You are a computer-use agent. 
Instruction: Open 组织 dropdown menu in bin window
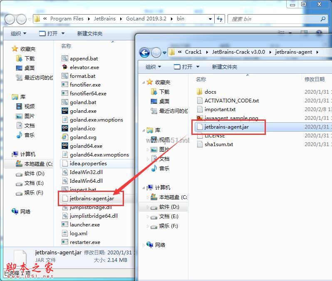18,33
